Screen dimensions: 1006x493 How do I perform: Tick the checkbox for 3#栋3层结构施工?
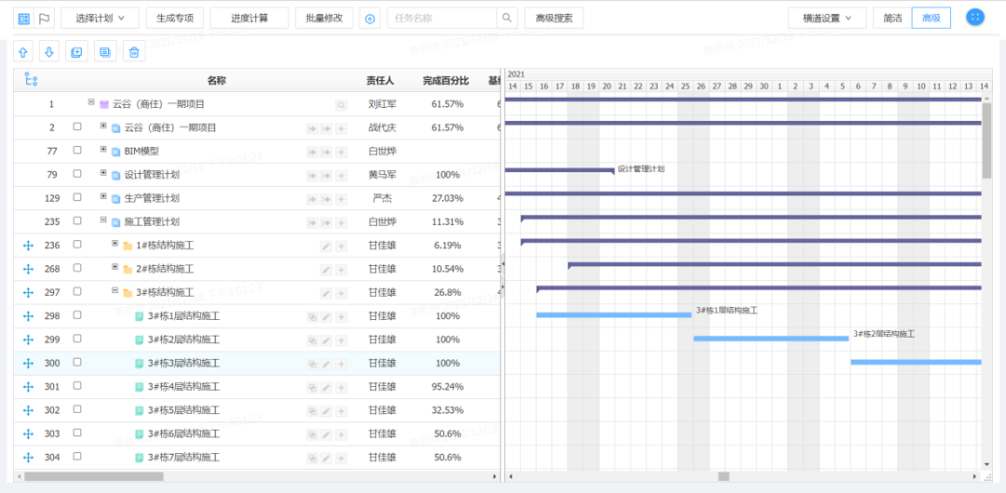(x=77, y=362)
